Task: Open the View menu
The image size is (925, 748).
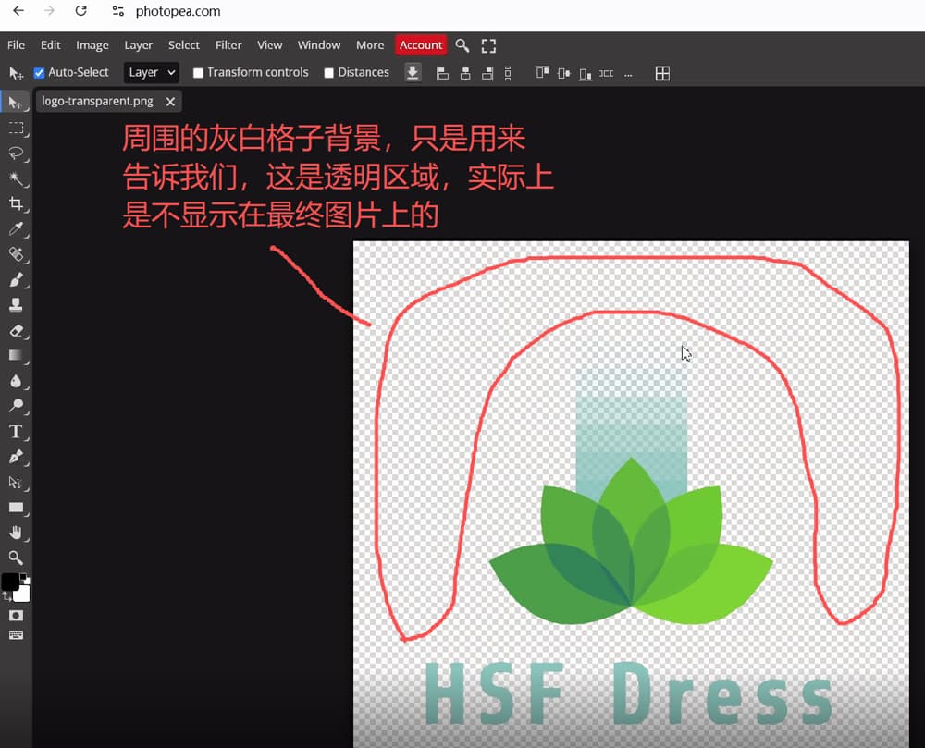Action: pyautogui.click(x=269, y=45)
